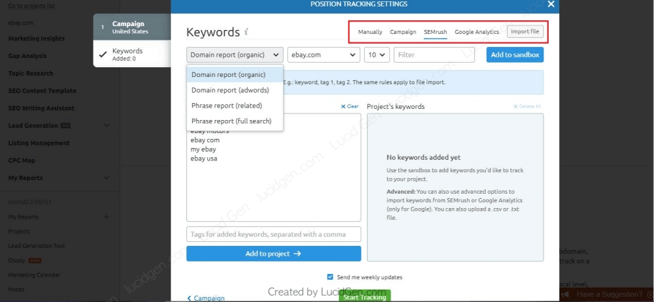Open Marketing Insights in sidebar

36,38
